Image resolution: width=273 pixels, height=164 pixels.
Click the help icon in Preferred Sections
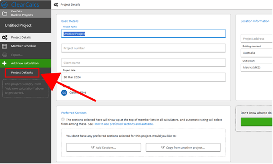coord(63,120)
